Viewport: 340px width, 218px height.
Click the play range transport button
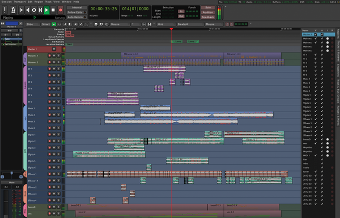pyautogui.click(x=40, y=10)
